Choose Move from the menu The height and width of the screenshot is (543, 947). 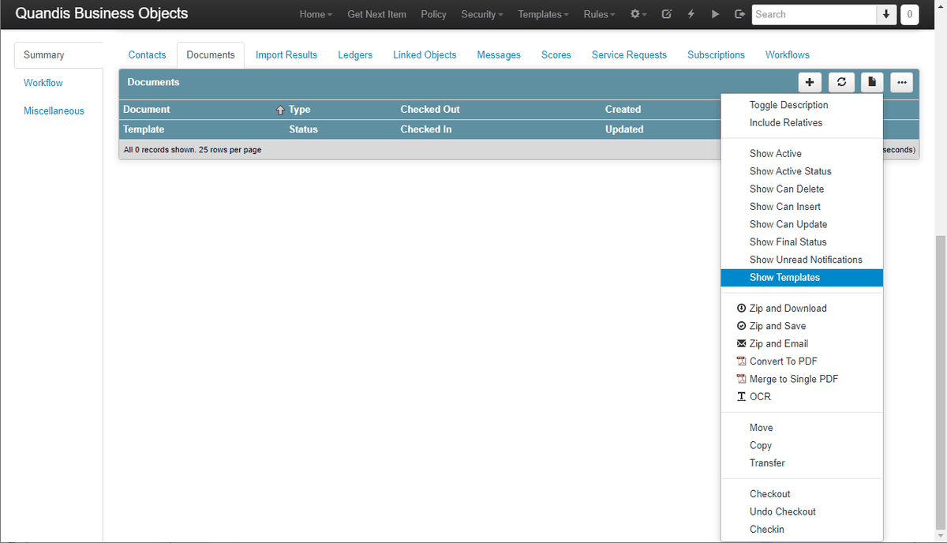pyautogui.click(x=802, y=428)
